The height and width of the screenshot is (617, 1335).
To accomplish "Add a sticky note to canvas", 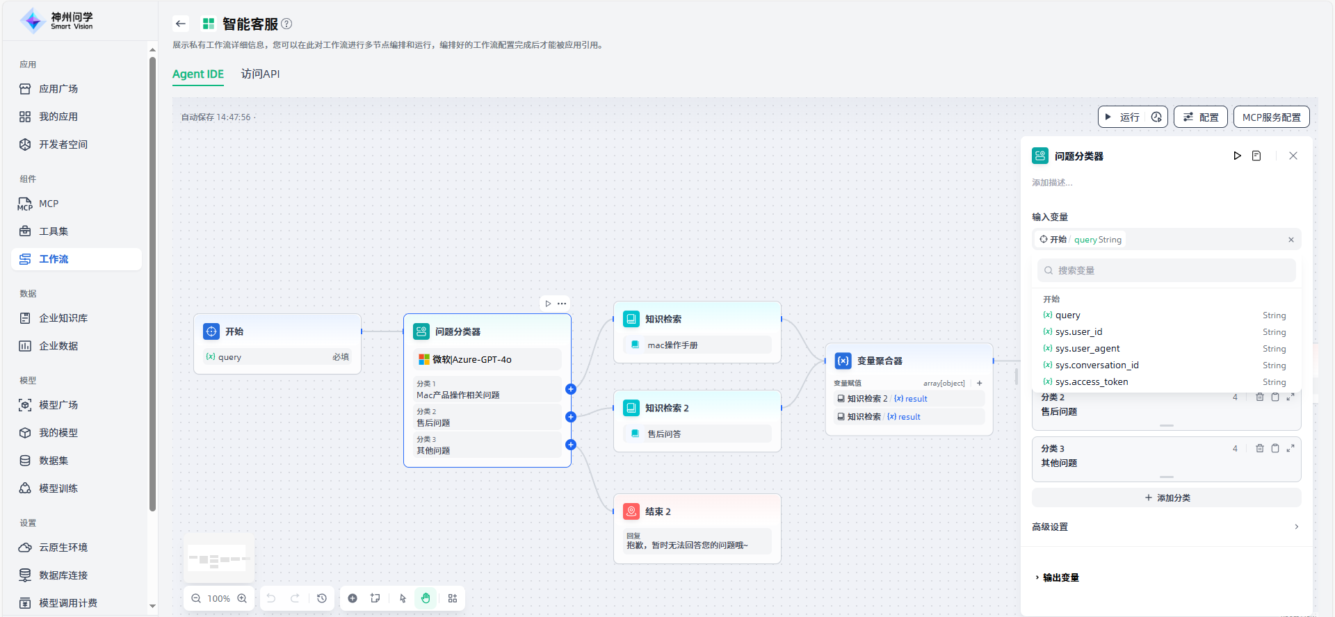I will (375, 598).
